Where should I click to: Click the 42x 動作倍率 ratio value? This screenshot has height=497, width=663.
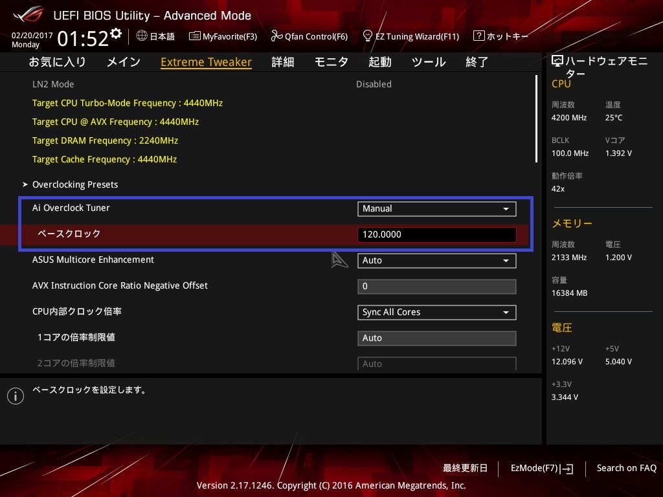[558, 189]
